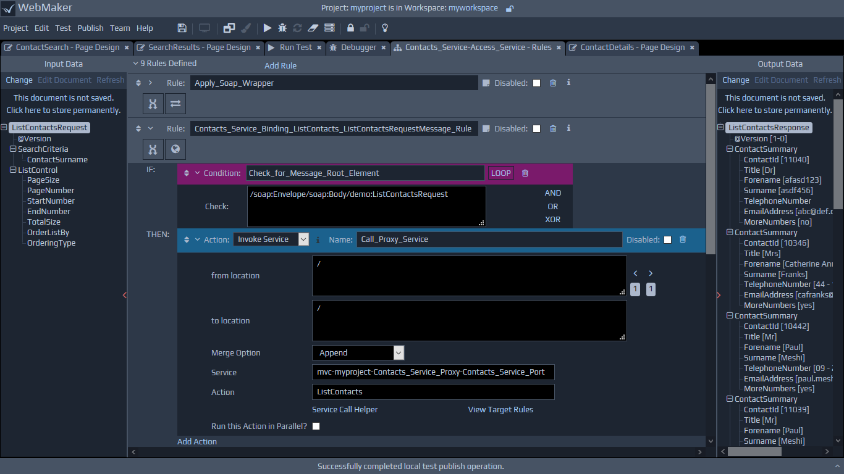
Task: Delete the ListContactsRequestMessage rule via trash icon
Action: point(553,128)
